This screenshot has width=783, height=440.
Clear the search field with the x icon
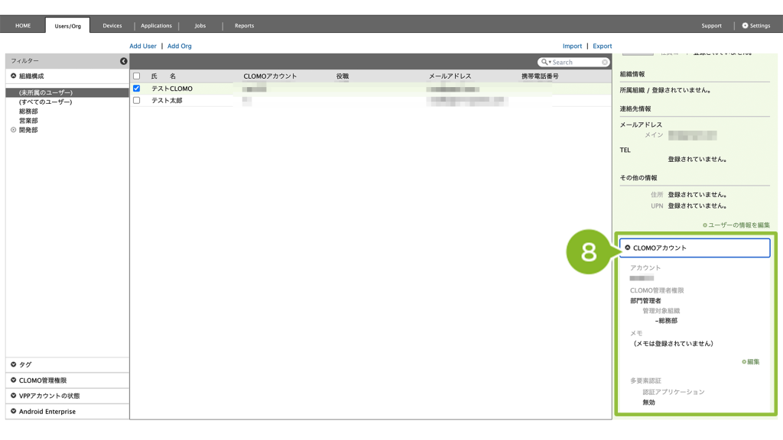pyautogui.click(x=605, y=63)
